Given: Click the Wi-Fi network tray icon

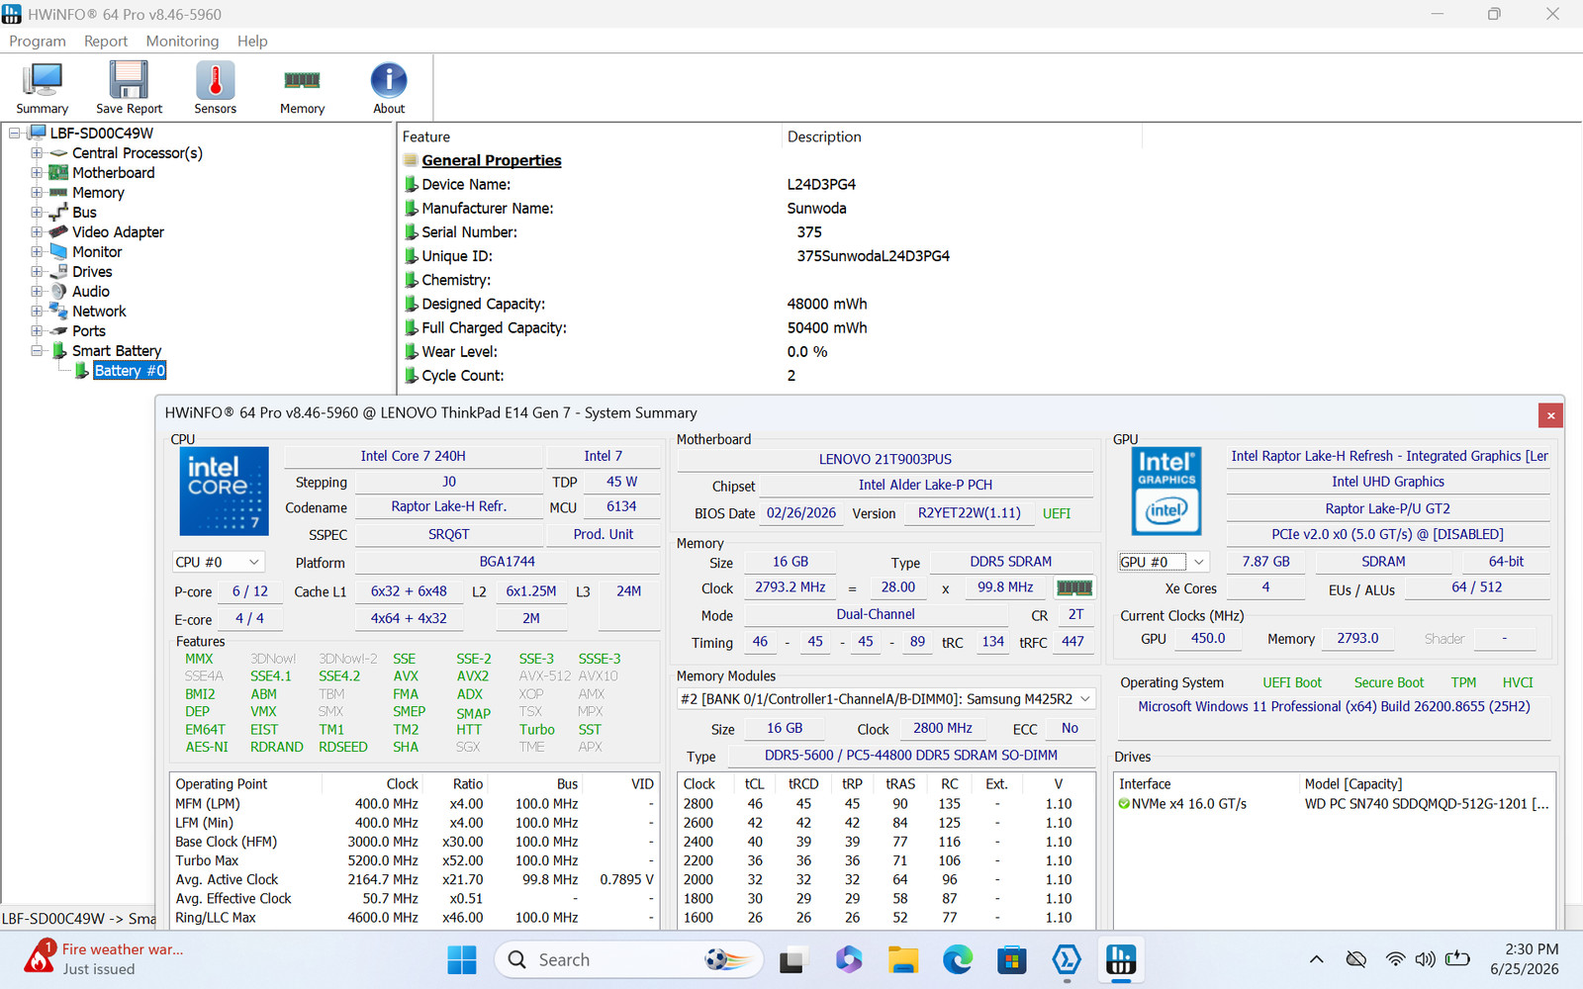Looking at the screenshot, I should (1395, 959).
